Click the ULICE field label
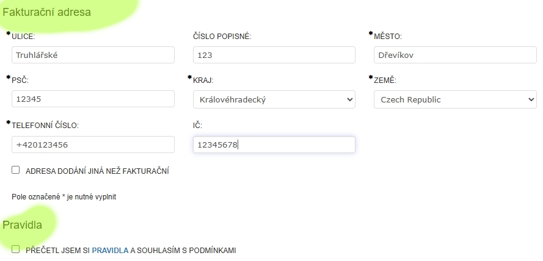This screenshot has width=543, height=261. coord(23,37)
